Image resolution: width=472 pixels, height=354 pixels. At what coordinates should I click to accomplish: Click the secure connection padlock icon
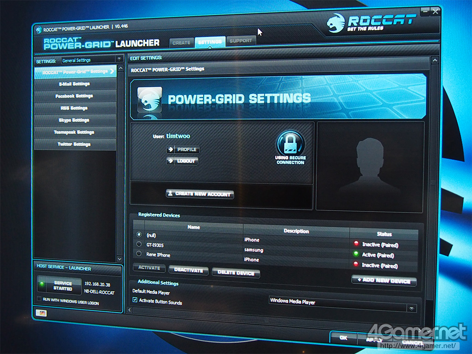[290, 143]
